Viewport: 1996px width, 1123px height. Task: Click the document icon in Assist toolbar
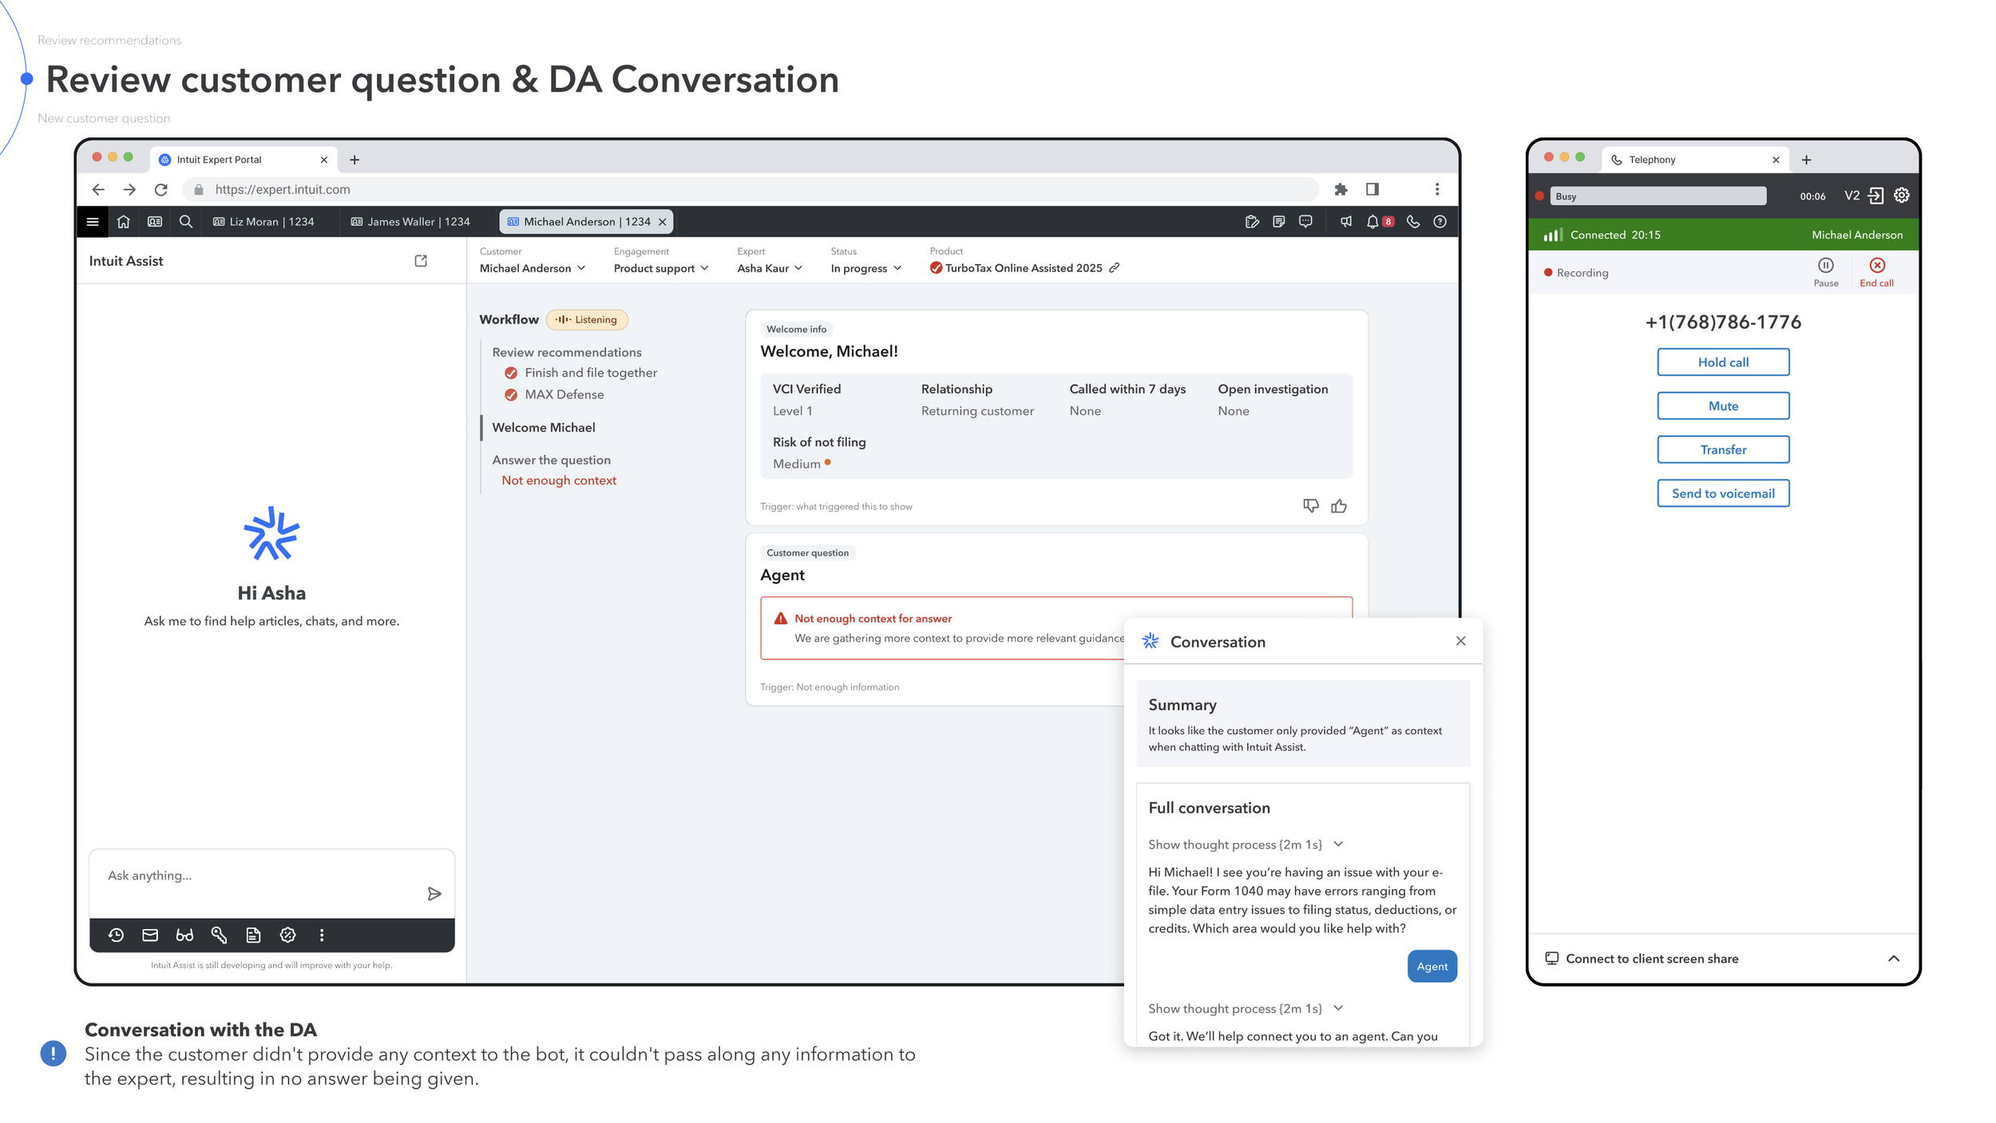tap(253, 935)
